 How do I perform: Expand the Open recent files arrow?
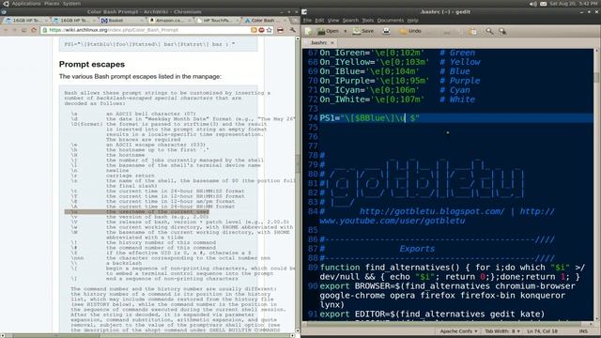pyautogui.click(x=346, y=31)
